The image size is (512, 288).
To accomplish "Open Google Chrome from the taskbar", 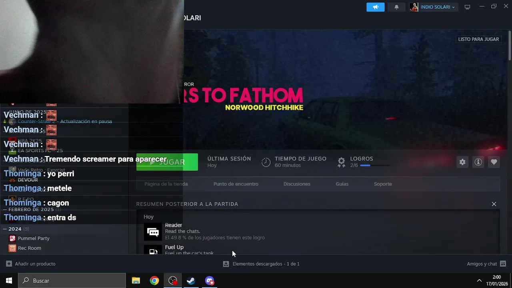I will [154, 281].
